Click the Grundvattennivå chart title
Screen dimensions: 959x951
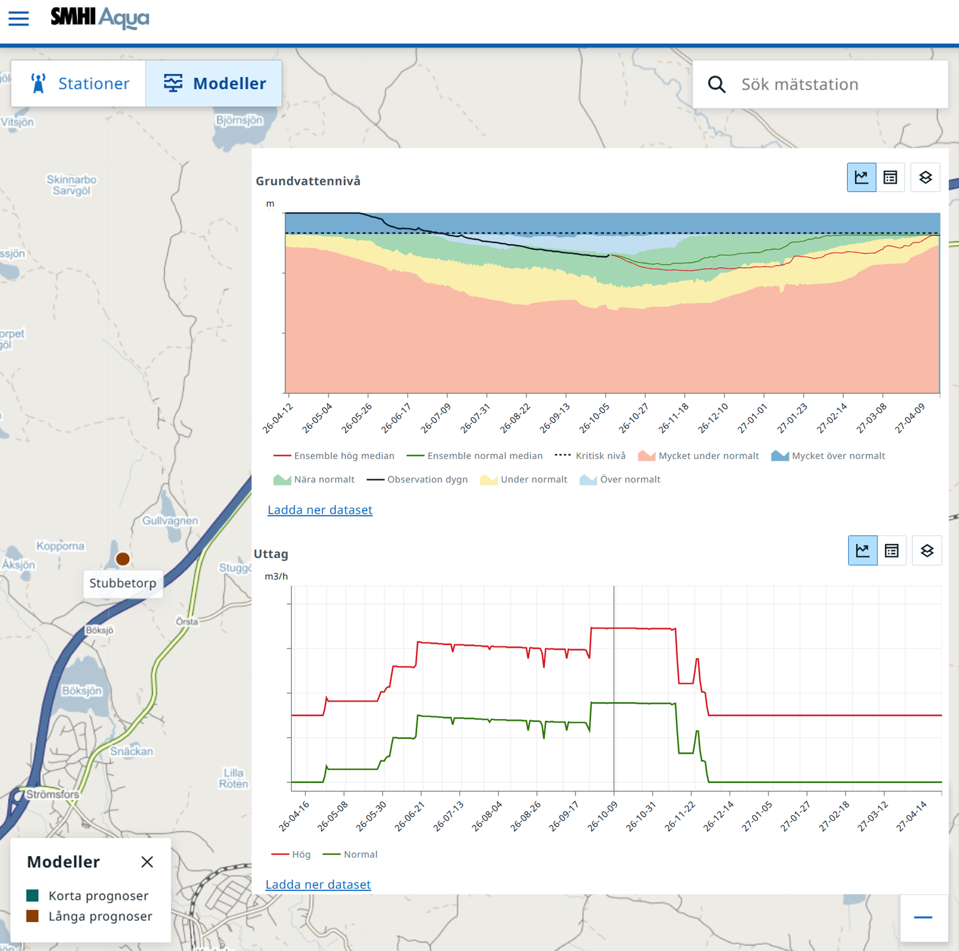[308, 181]
